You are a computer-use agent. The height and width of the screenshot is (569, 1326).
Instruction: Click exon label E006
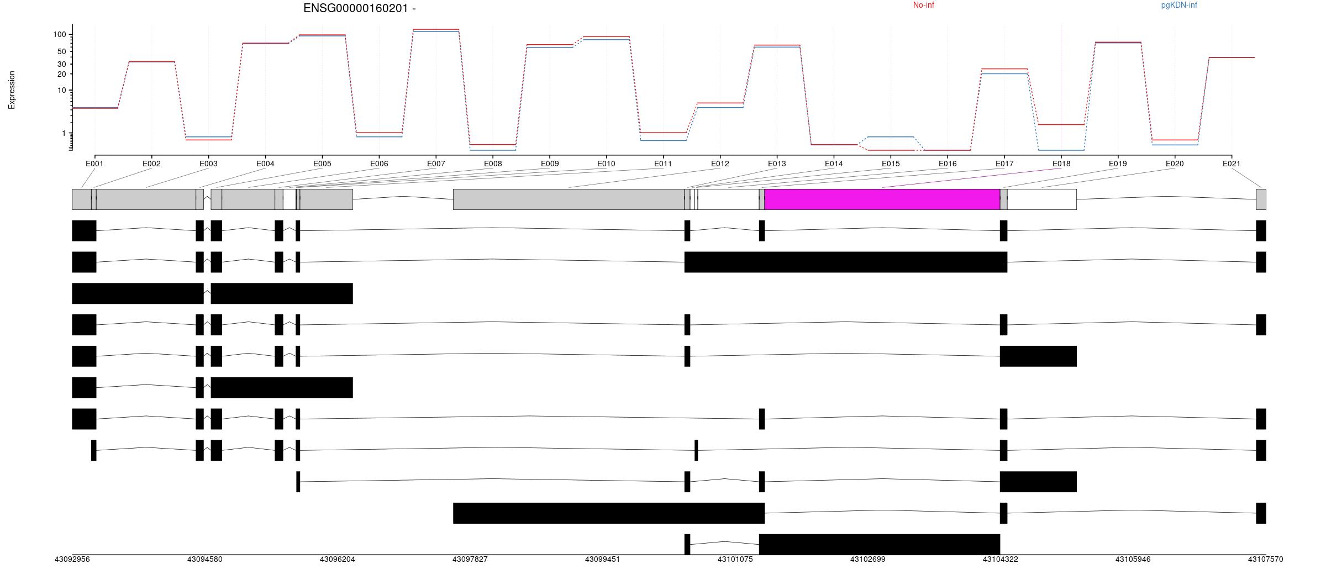coord(379,164)
